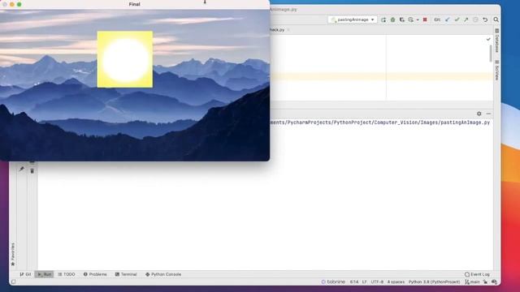Start debugging with the green bug icon
This screenshot has width=520, height=292.
393,19
